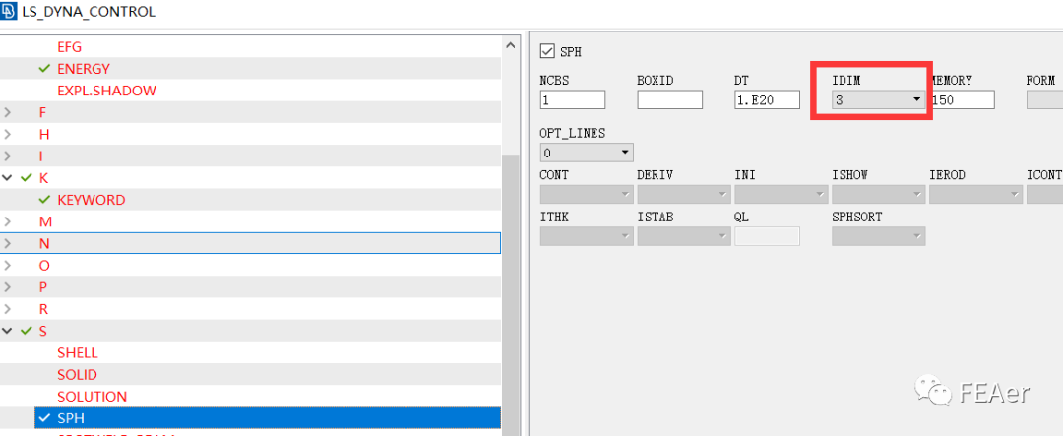
Task: Click the white checkmark beside SPH row
Action: click(44, 418)
